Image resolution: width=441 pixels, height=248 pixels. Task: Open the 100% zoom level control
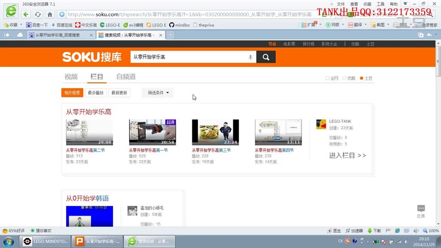click(431, 231)
